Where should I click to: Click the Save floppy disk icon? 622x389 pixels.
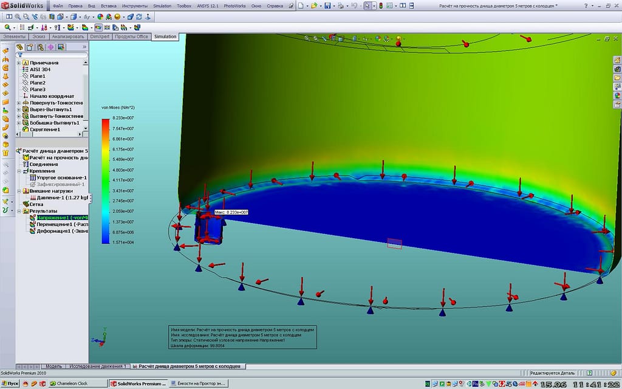327,6
